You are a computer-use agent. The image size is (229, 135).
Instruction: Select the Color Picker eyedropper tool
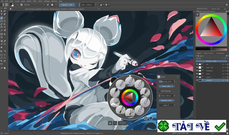(5, 41)
